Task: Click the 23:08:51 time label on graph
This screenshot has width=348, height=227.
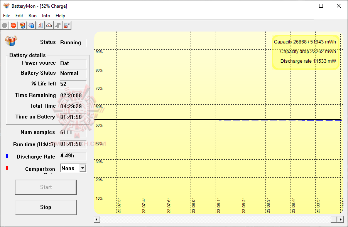Action: [318, 206]
